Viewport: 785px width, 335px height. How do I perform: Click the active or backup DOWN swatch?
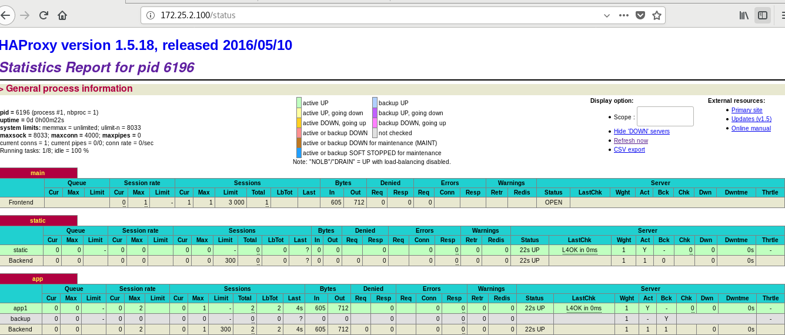(299, 133)
